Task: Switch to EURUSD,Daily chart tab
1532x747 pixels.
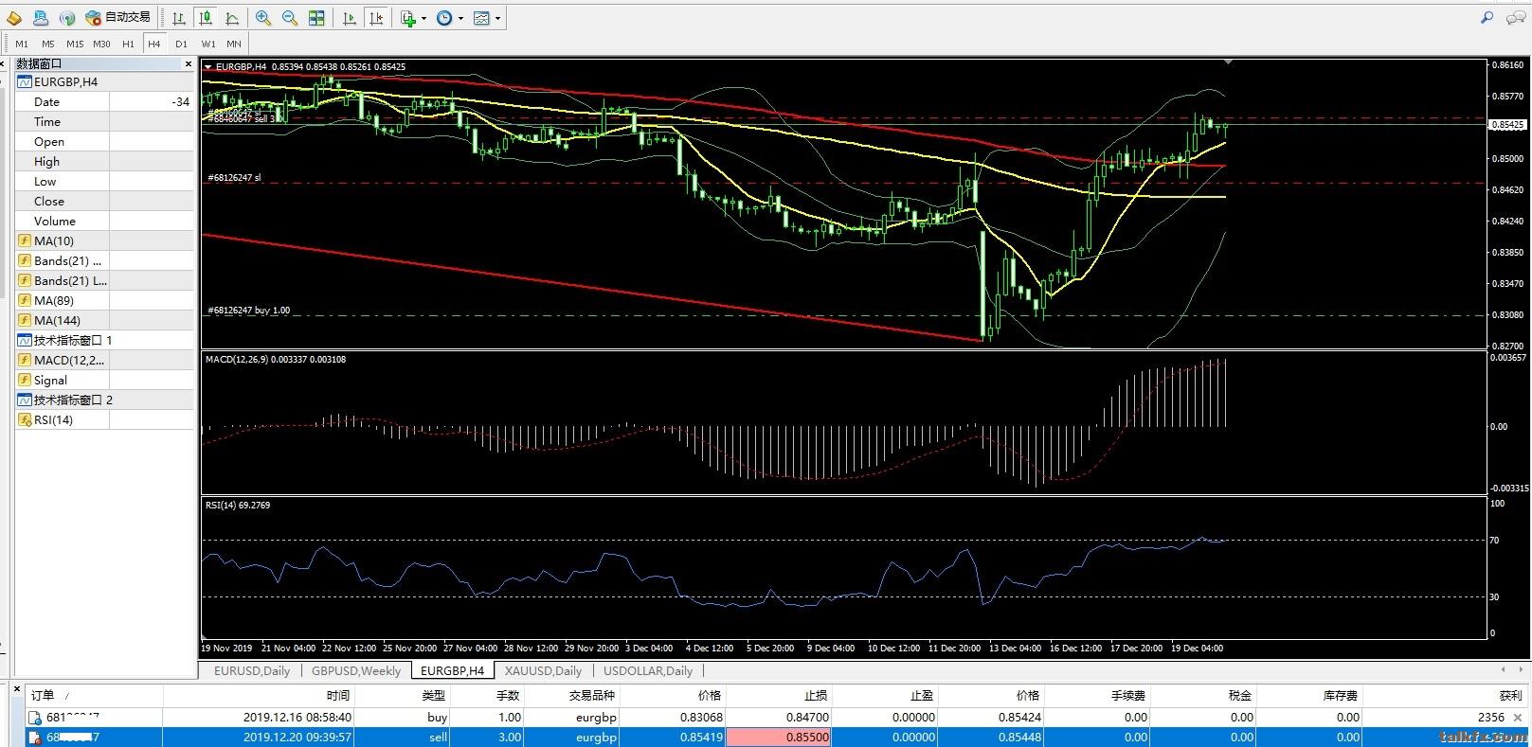Action: (x=252, y=670)
